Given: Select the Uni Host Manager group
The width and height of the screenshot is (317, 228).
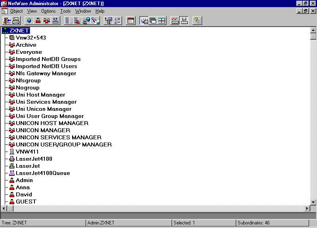Looking at the screenshot, I should (x=40, y=95).
